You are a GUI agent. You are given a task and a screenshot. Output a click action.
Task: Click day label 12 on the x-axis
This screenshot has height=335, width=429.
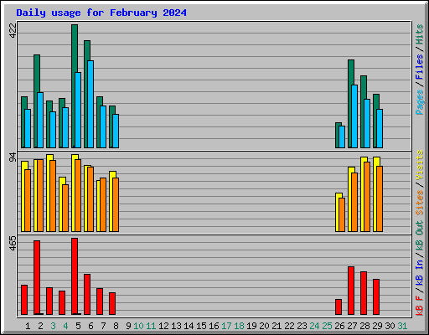pyautogui.click(x=163, y=326)
